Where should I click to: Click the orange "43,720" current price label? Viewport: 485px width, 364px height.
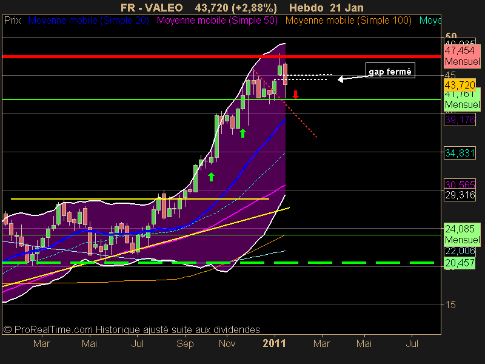pyautogui.click(x=460, y=85)
